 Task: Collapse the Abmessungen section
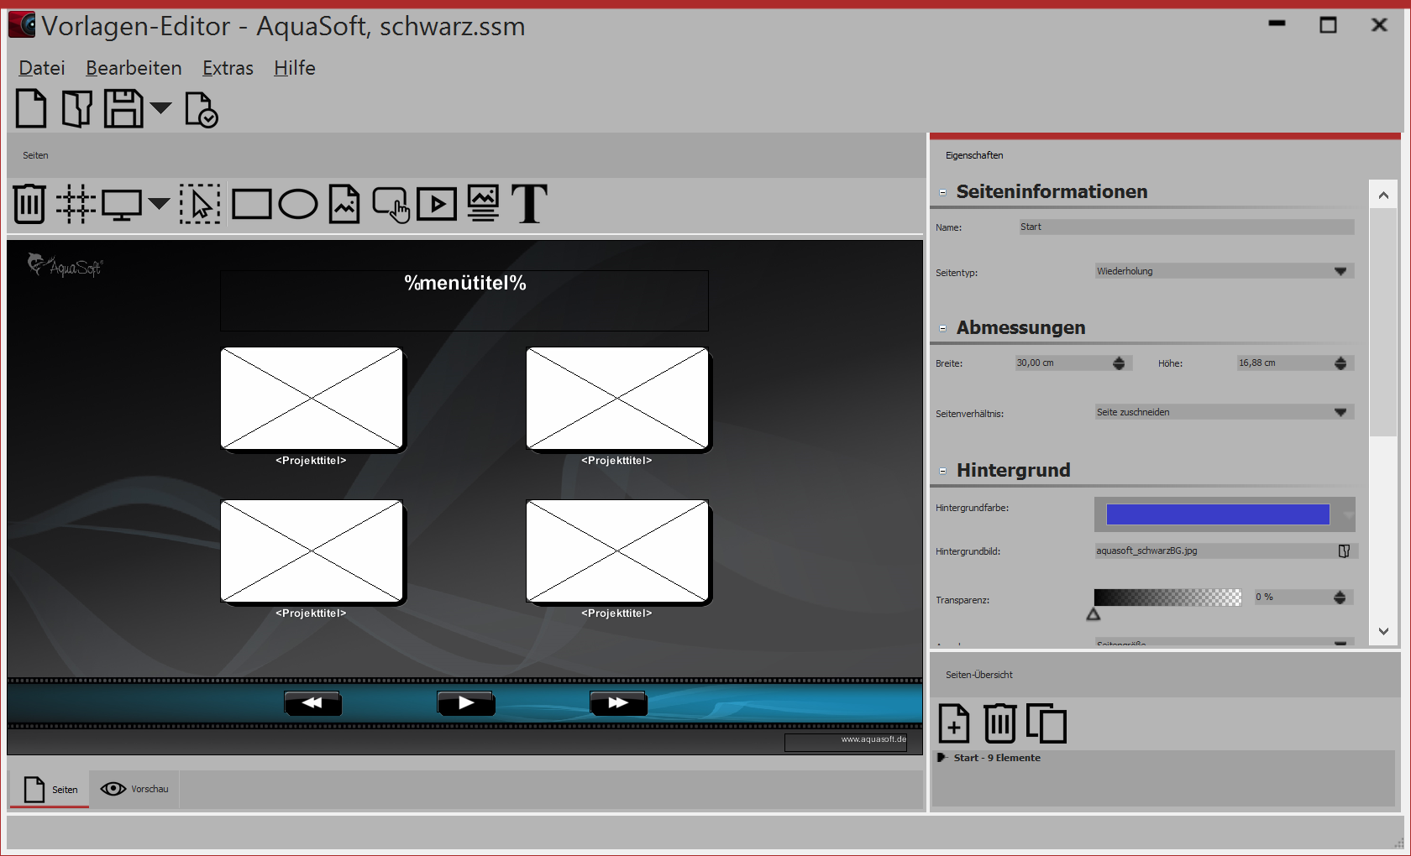click(942, 328)
